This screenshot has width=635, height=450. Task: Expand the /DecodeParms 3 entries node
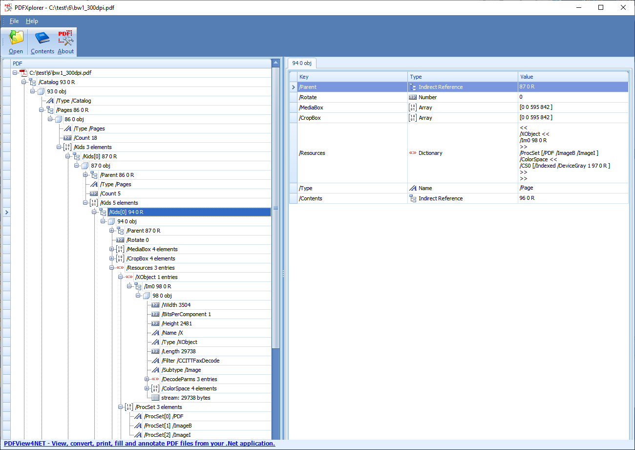tap(147, 379)
